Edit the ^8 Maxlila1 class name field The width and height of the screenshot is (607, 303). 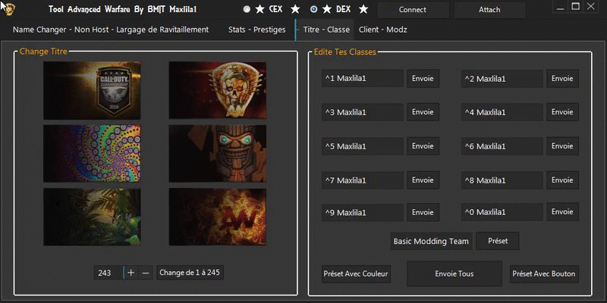tap(502, 180)
